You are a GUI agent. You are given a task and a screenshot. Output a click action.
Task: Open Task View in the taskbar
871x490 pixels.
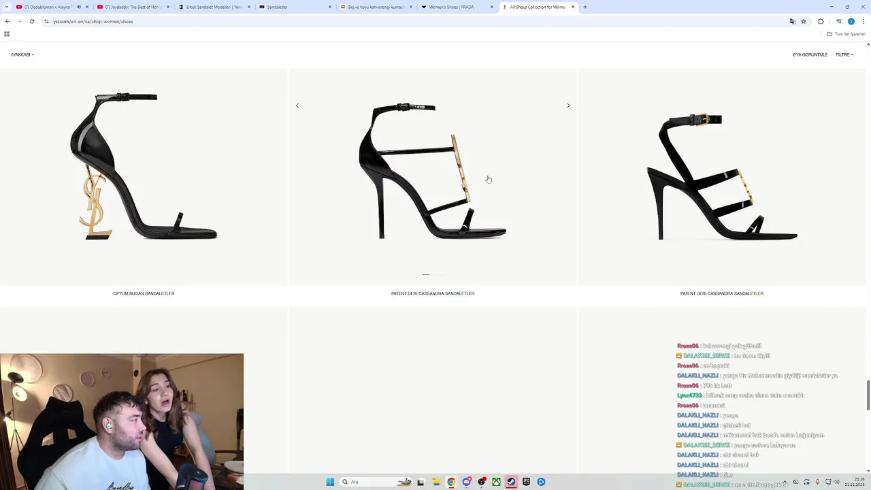pyautogui.click(x=421, y=482)
